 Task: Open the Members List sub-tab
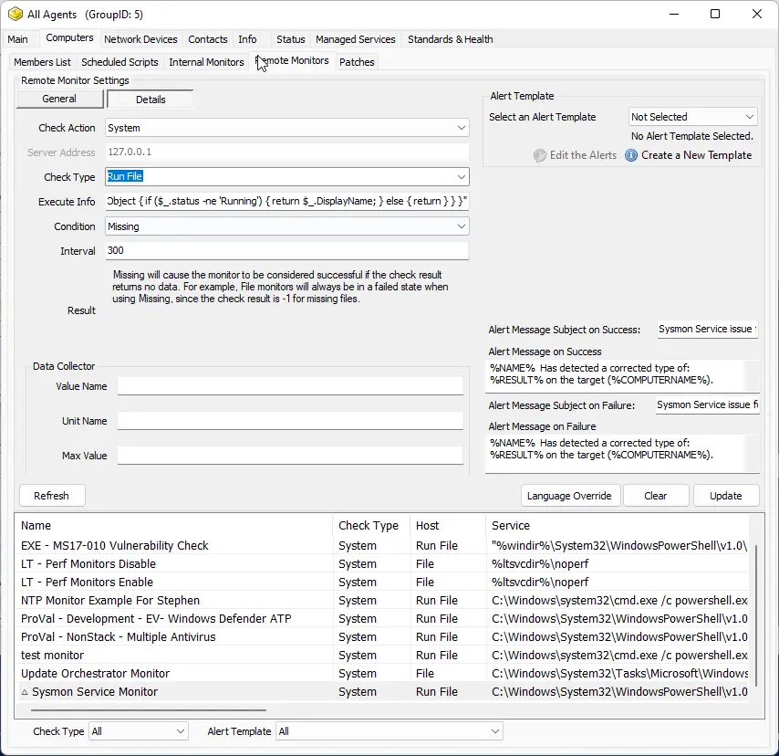coord(42,62)
